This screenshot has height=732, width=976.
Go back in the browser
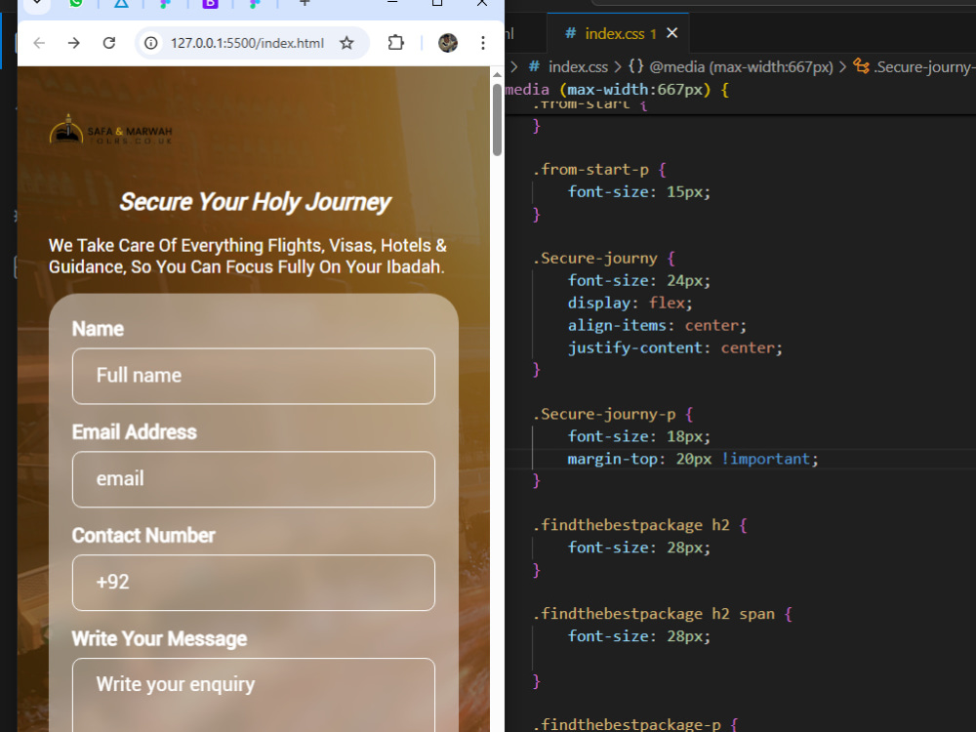[x=39, y=43]
